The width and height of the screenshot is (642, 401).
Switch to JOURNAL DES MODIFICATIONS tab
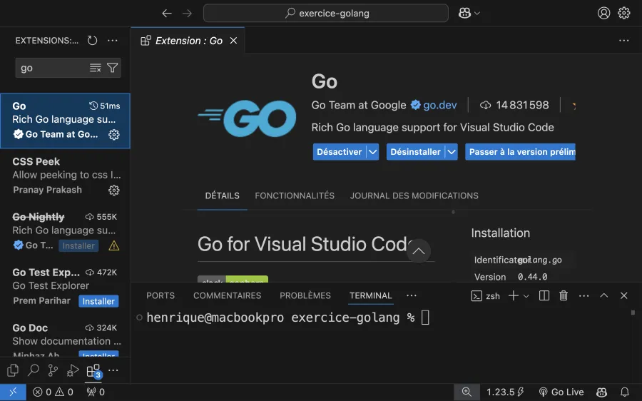coord(414,196)
